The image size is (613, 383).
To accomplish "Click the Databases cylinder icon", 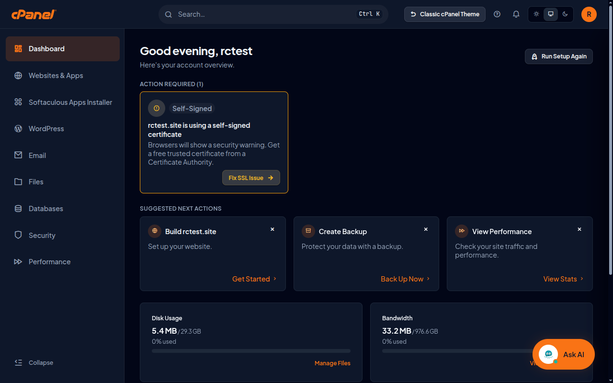I will pos(18,209).
